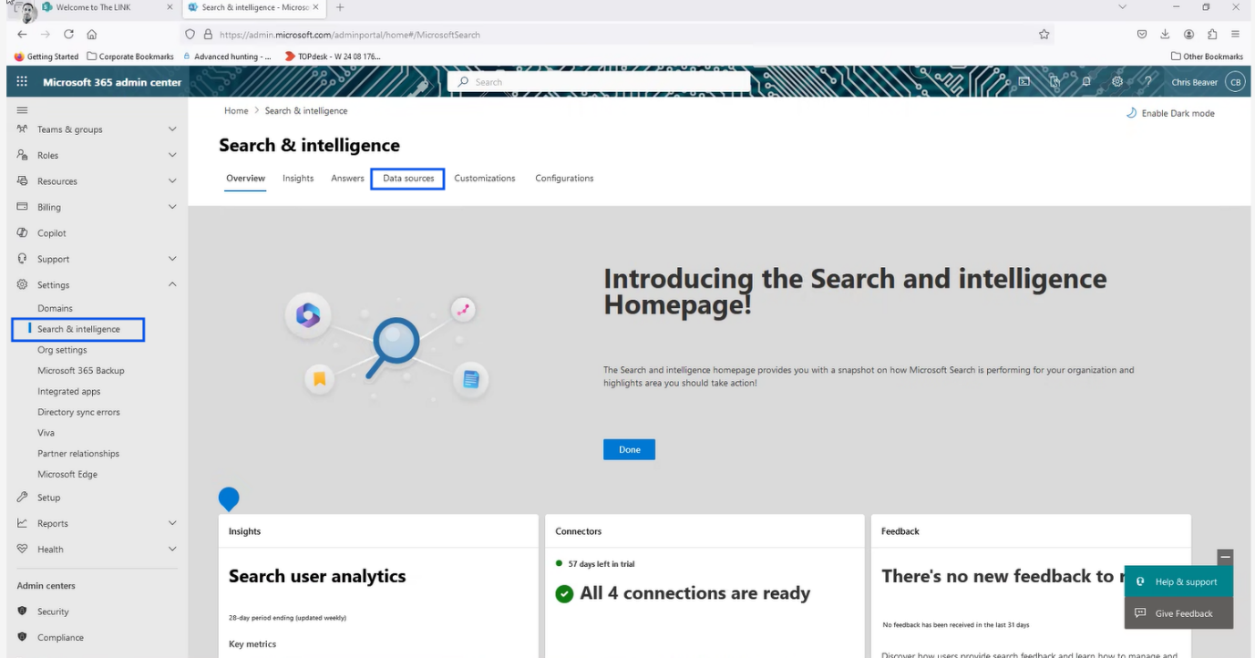Image resolution: width=1255 pixels, height=658 pixels.
Task: Click the Roles icon in sidebar
Action: 23,155
